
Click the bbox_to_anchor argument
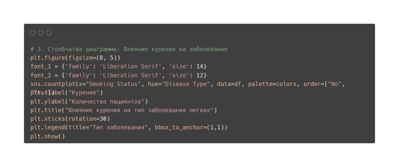[179, 127]
